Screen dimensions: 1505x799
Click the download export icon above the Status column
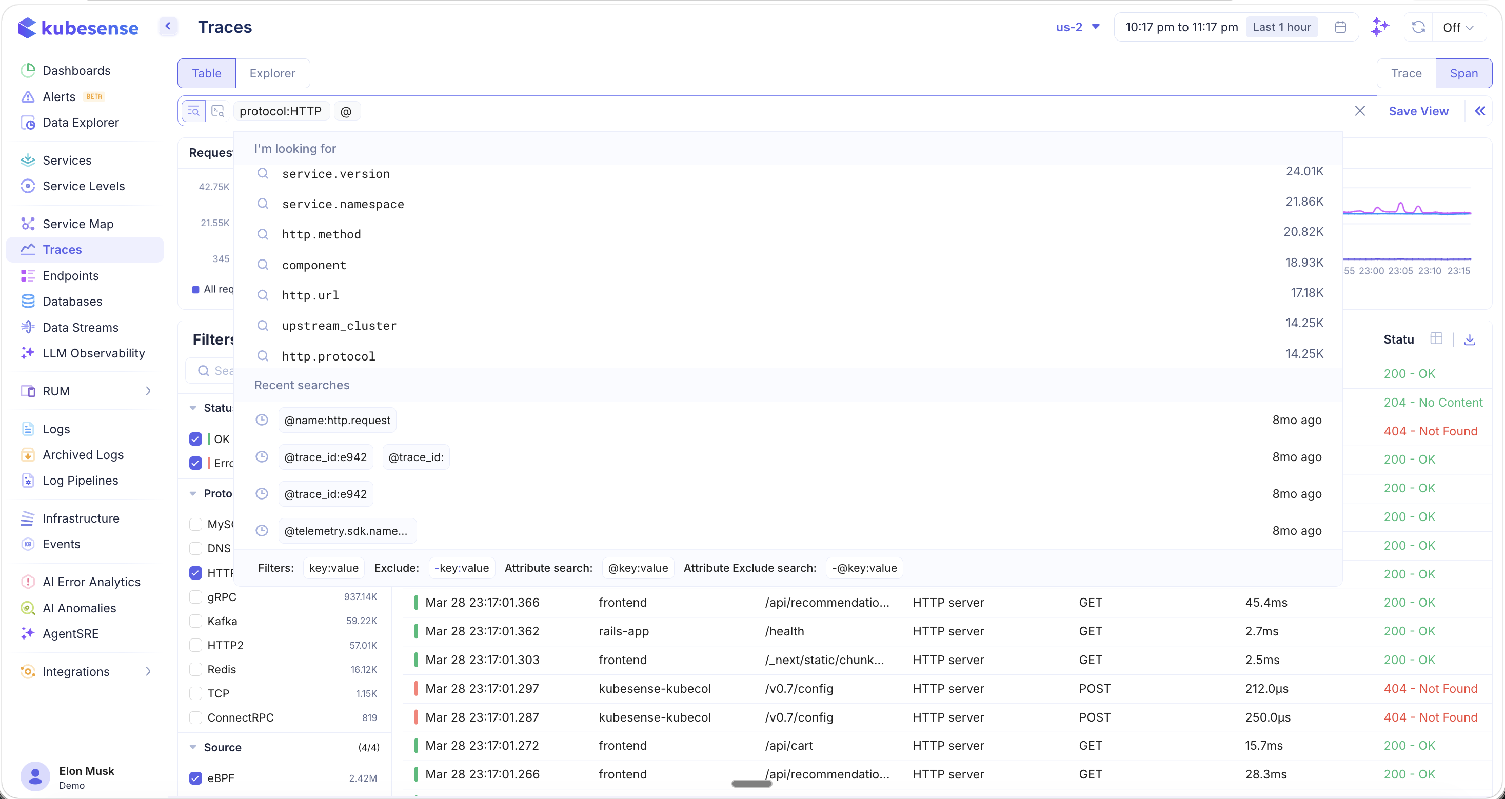[x=1471, y=339]
